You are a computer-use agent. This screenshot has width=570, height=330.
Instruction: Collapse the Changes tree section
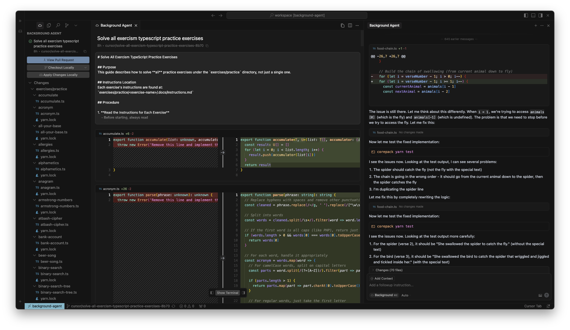click(x=30, y=83)
